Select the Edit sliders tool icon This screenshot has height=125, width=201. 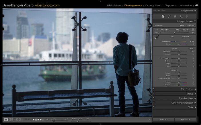[x=163, y=17]
